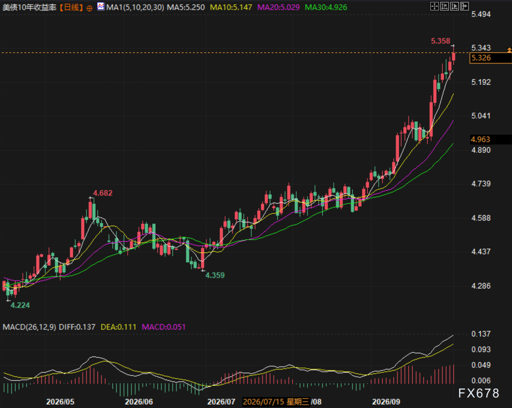Click the 4.224 low price annotation

pyautogui.click(x=20, y=305)
